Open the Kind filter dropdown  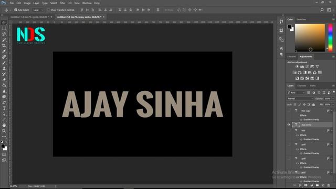point(296,92)
